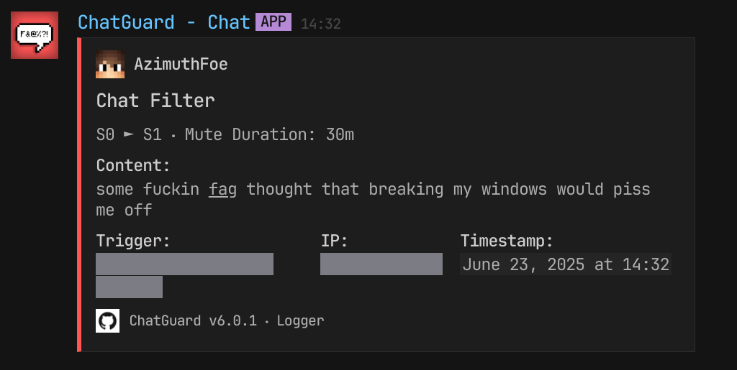This screenshot has width=737, height=370.
Task: Open the AzimuthFoe author name
Action: [x=181, y=64]
